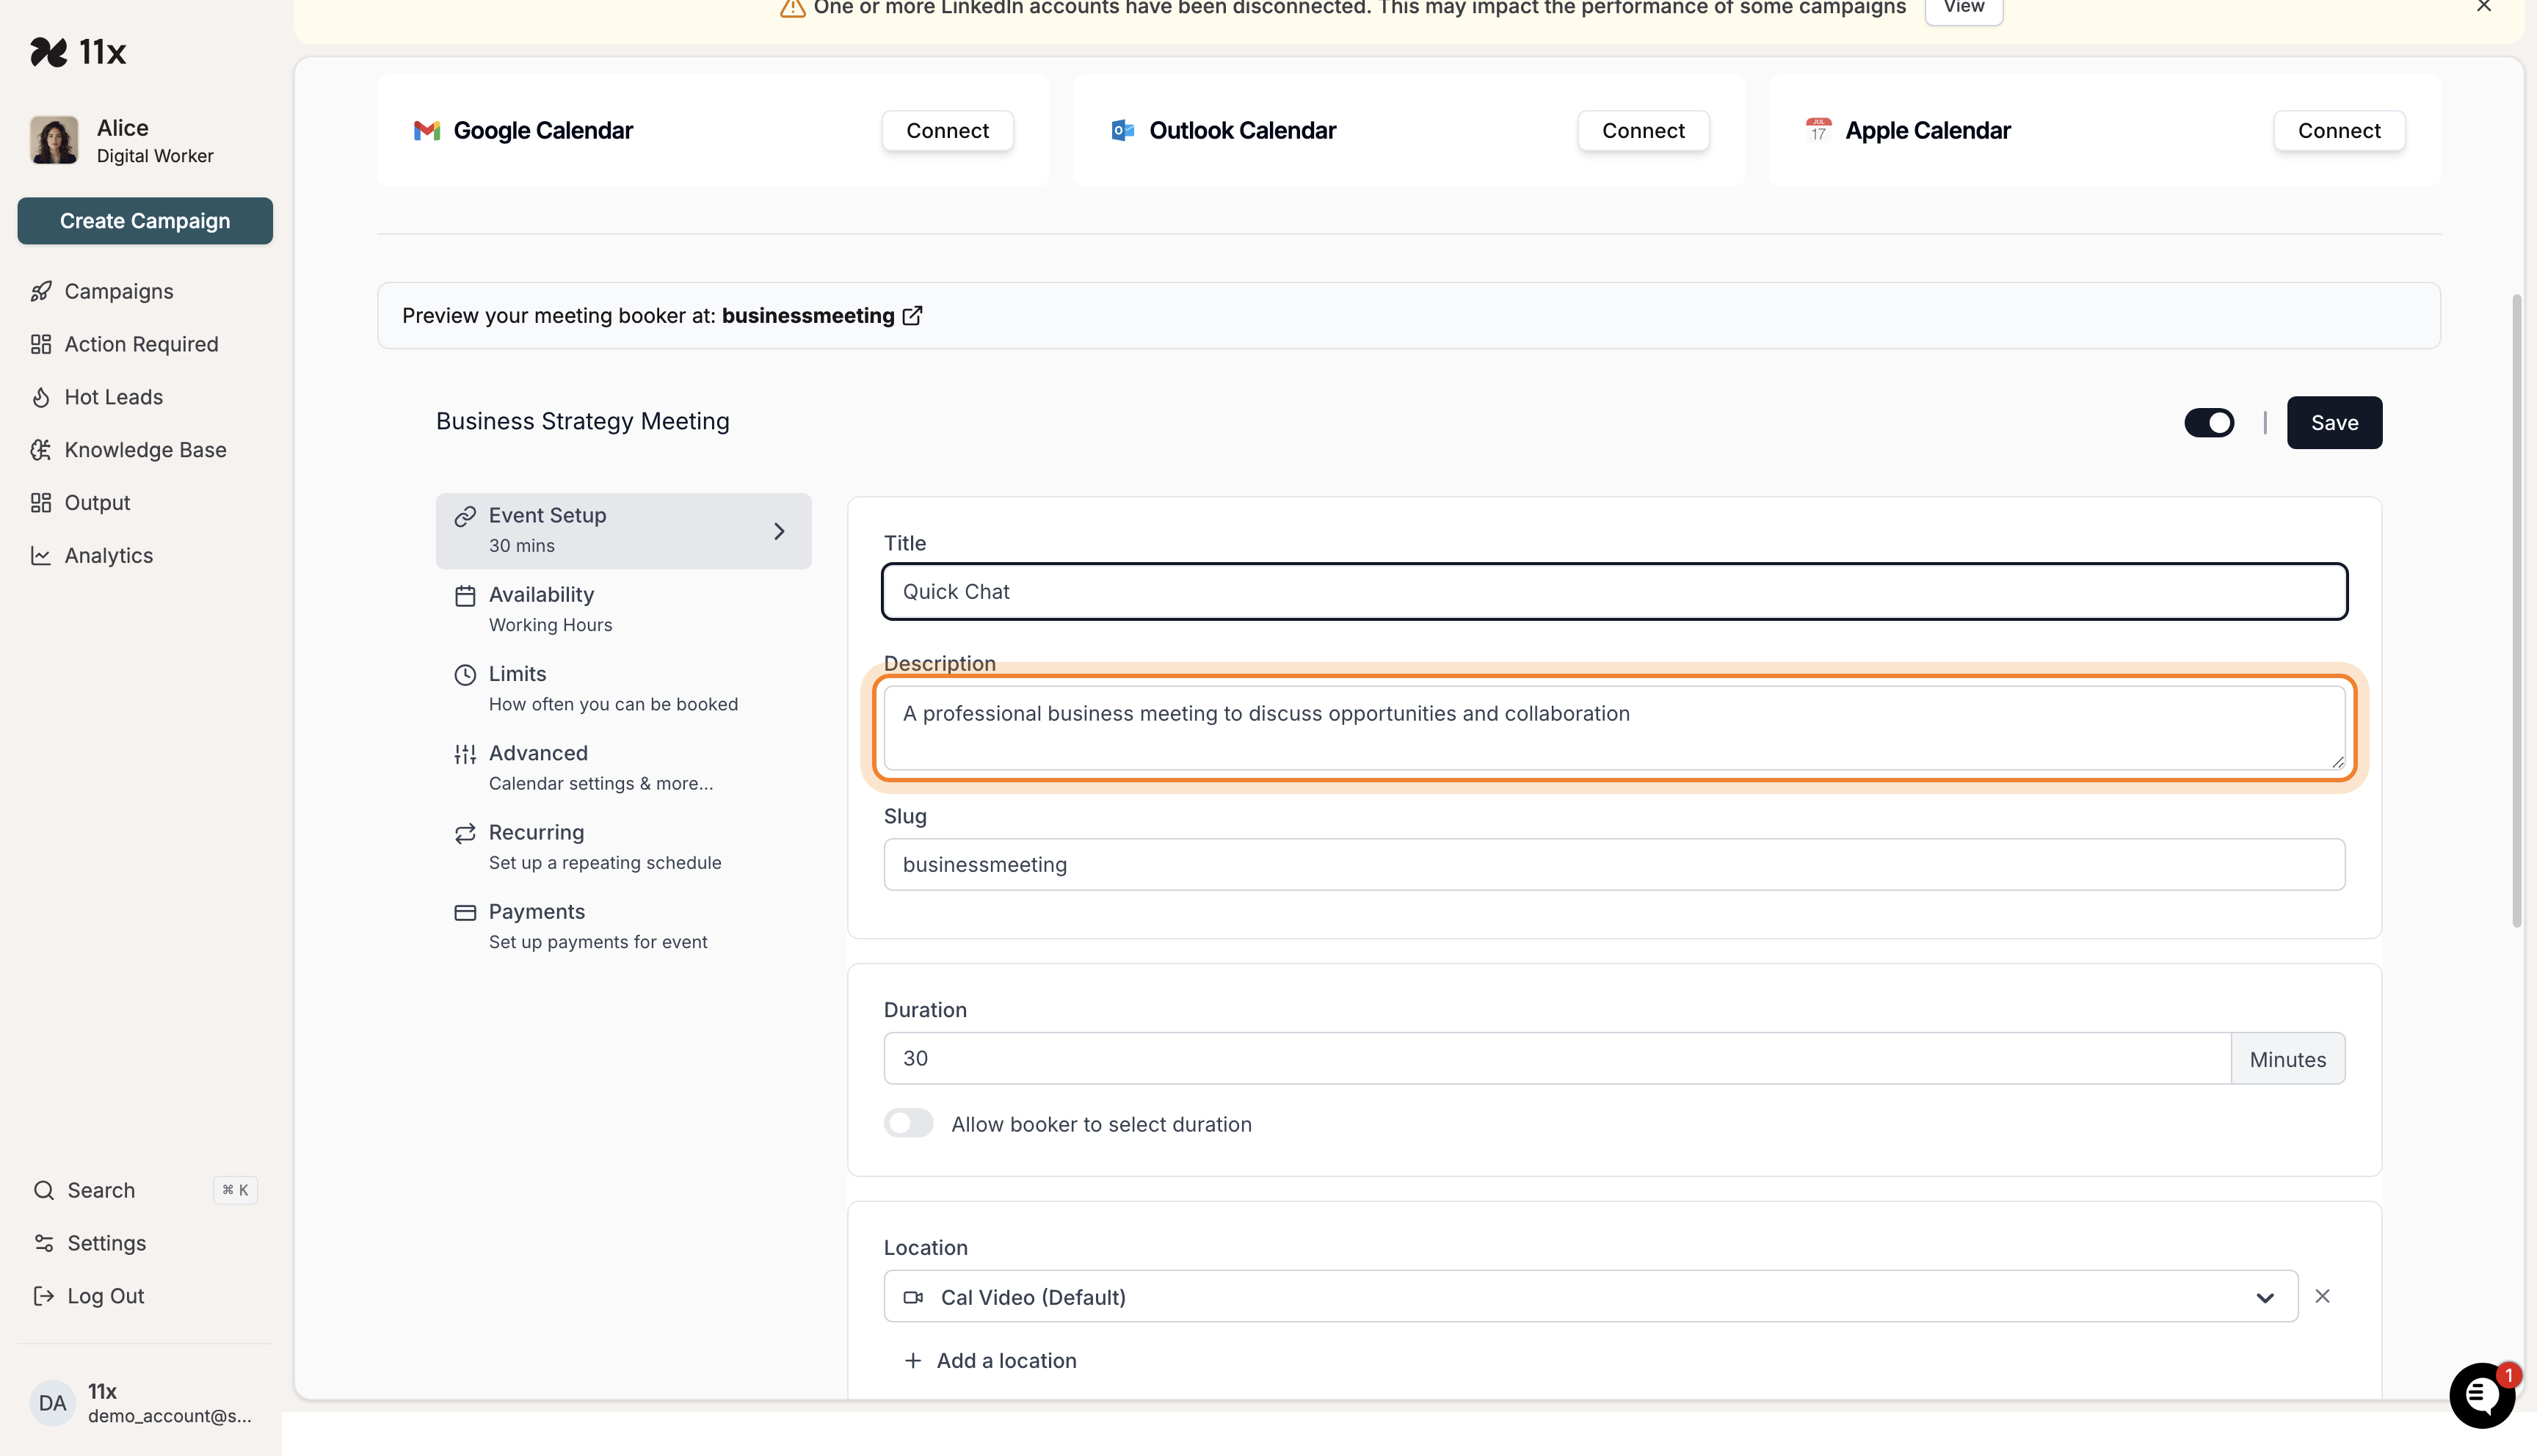Open the chat support widget

tap(2482, 1395)
